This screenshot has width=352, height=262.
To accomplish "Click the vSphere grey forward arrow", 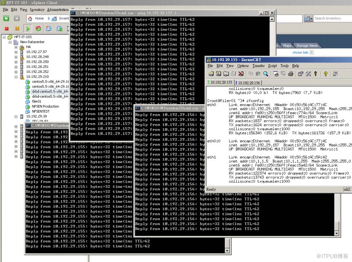I will click(x=17, y=19).
